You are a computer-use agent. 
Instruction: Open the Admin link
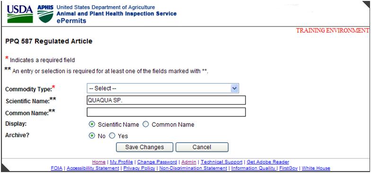(189, 162)
